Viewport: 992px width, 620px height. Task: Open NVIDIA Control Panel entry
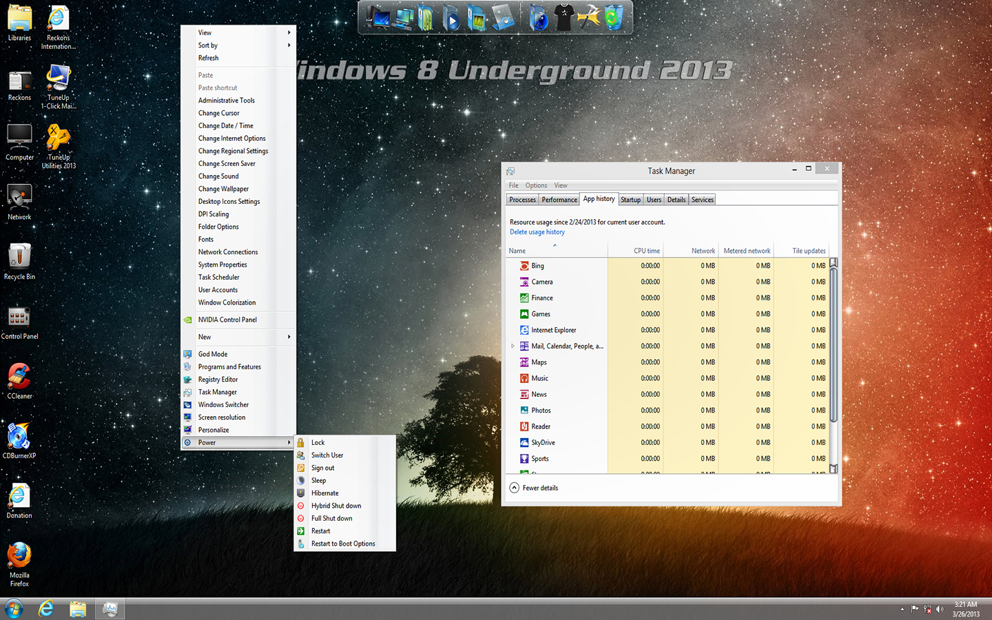[x=238, y=320]
